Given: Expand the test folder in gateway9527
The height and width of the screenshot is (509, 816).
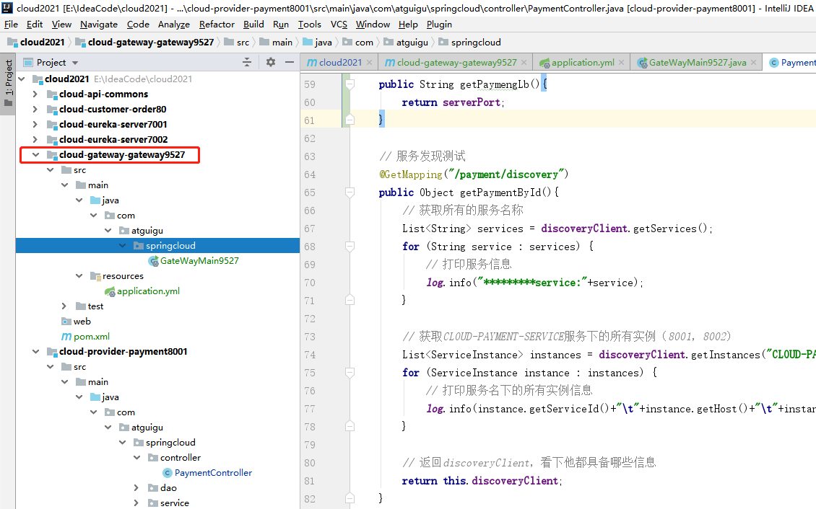Looking at the screenshot, I should 64,306.
